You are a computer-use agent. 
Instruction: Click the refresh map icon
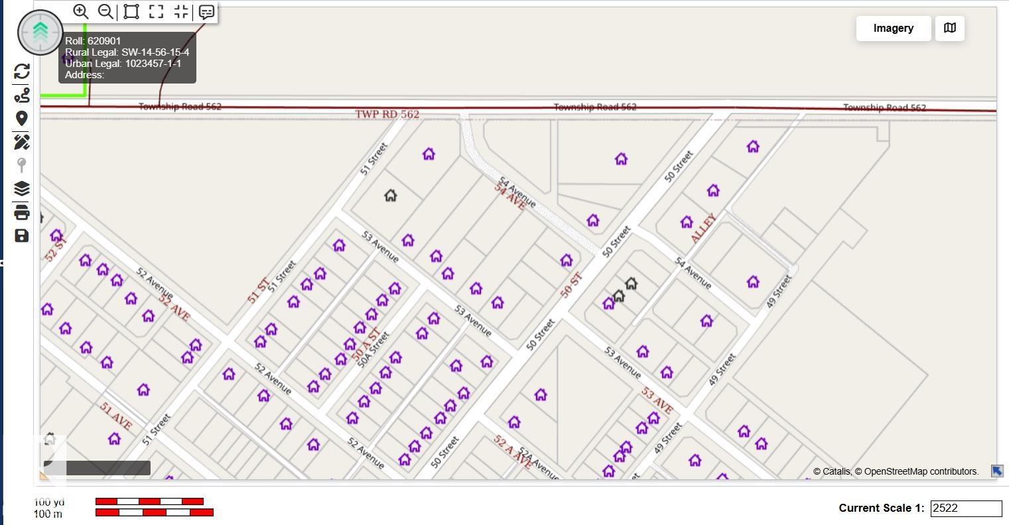click(22, 72)
